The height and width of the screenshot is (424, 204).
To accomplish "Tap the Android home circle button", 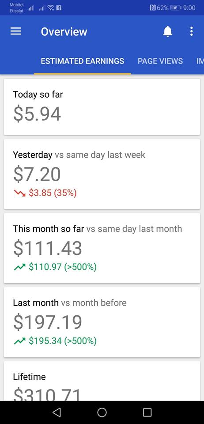I will coord(102,413).
